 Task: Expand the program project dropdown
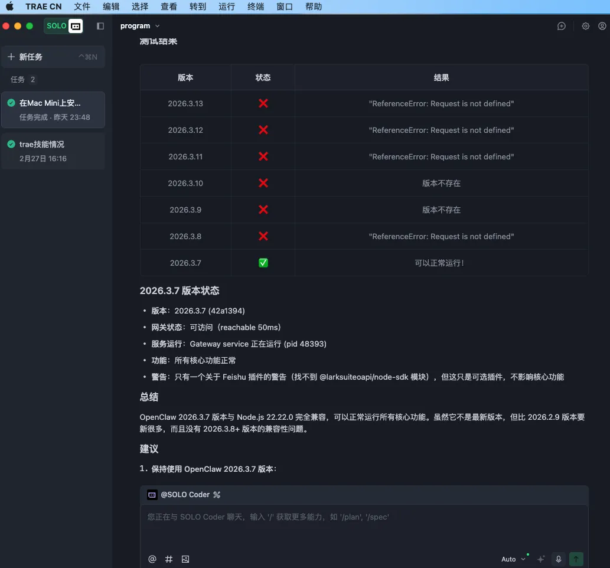click(140, 26)
